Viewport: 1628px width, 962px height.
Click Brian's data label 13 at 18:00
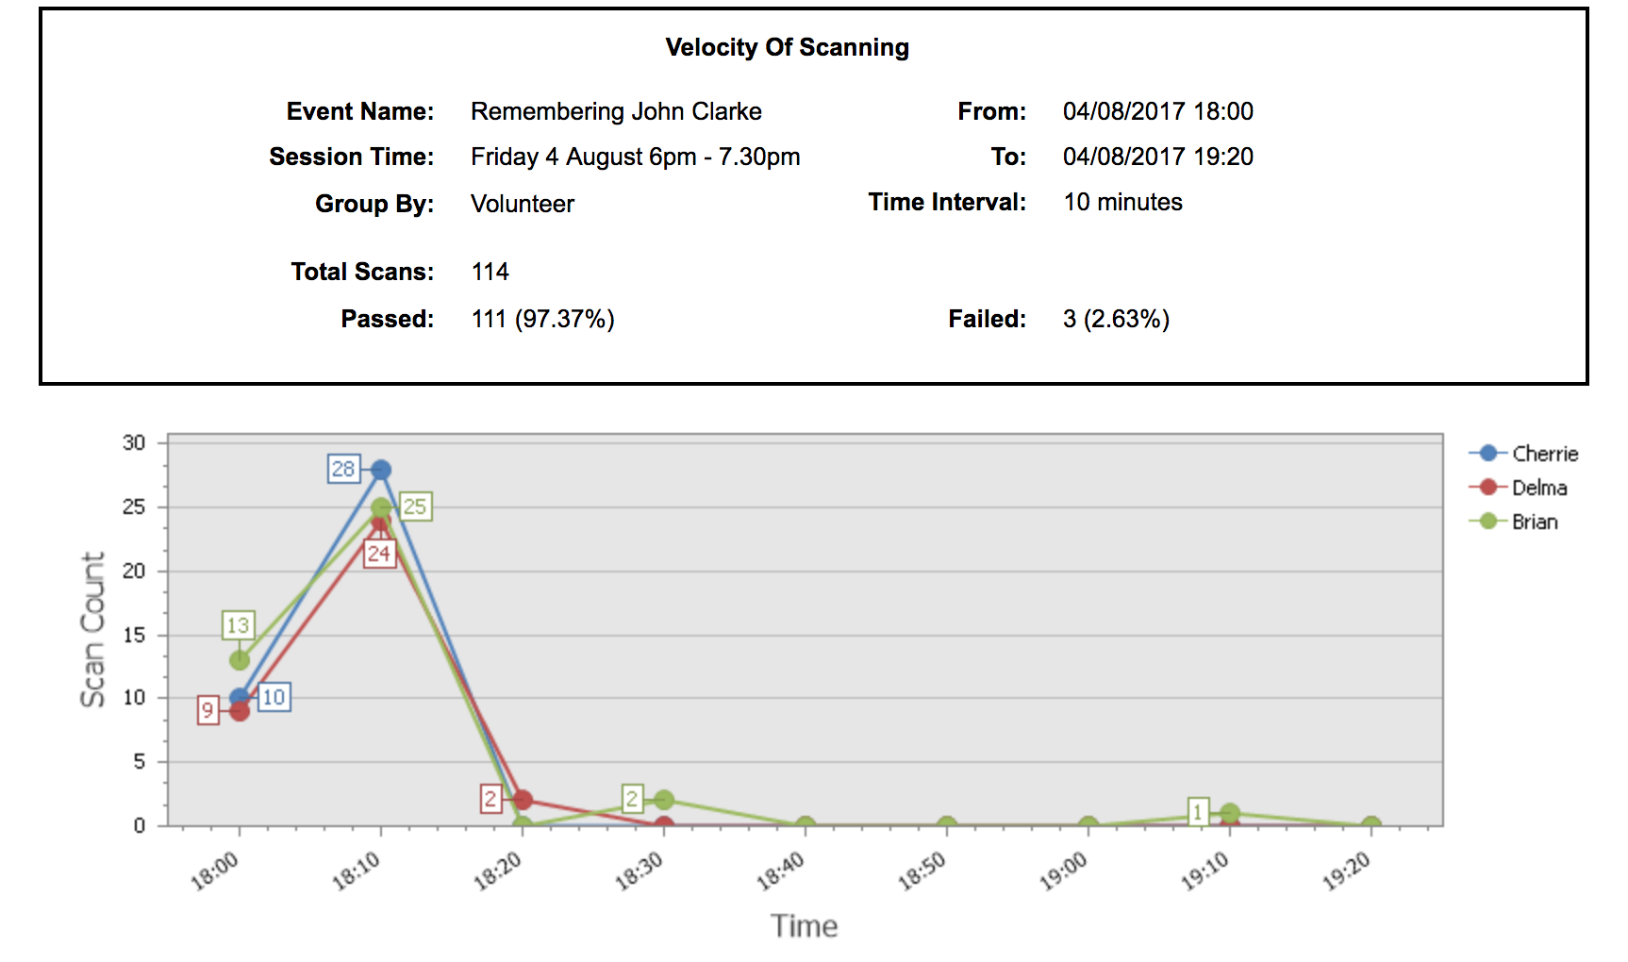coord(238,625)
